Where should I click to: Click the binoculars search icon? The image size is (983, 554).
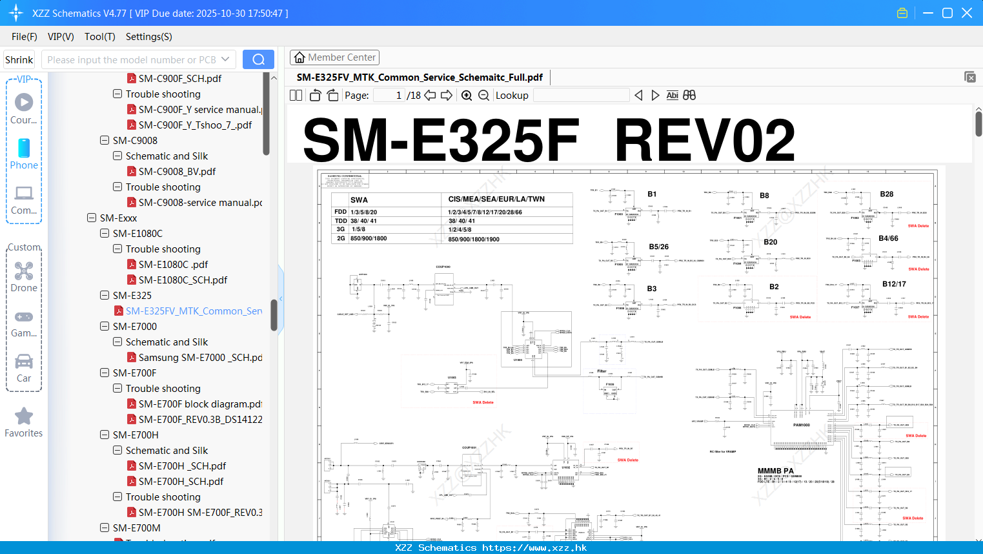[689, 95]
